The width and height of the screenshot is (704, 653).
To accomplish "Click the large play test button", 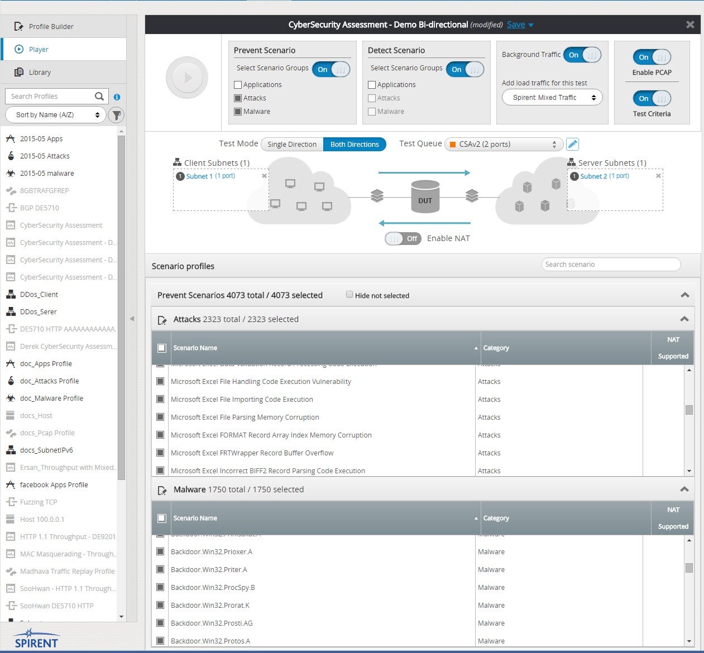I will click(187, 78).
